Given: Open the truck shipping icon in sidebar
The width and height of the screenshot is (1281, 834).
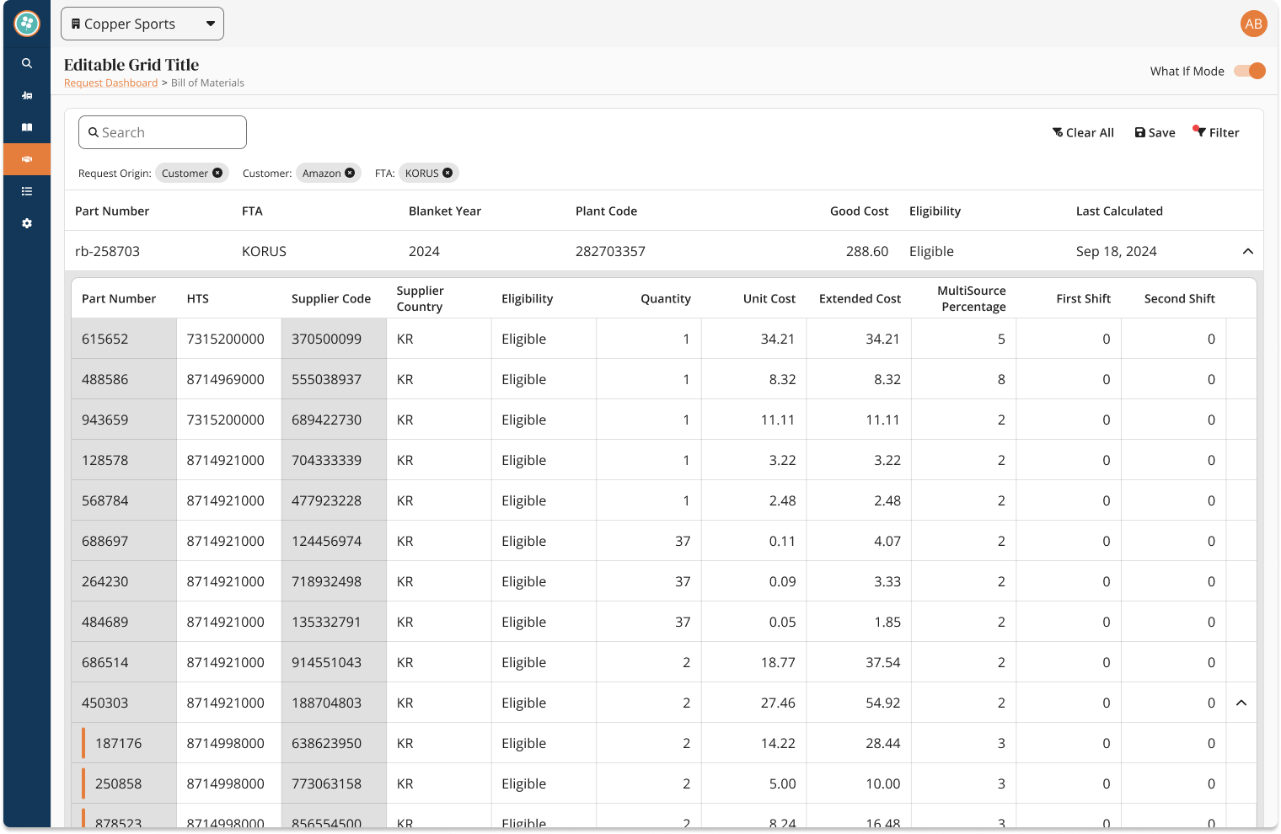Looking at the screenshot, I should point(27,95).
